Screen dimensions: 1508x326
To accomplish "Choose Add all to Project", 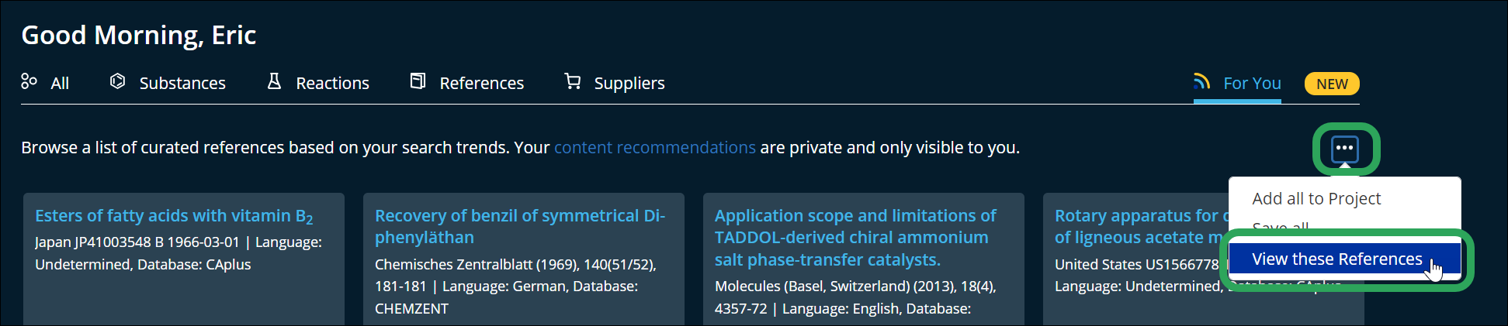I will point(1316,198).
